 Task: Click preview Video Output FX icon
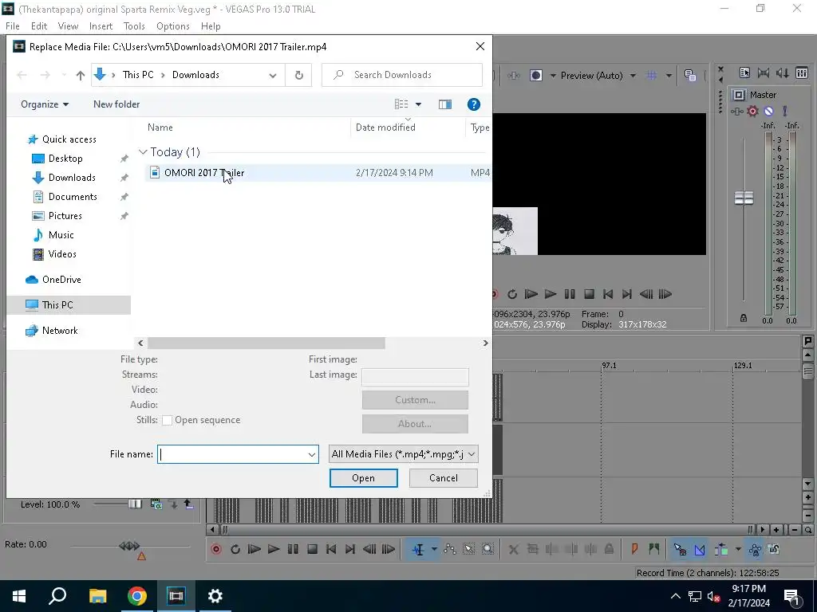(514, 76)
